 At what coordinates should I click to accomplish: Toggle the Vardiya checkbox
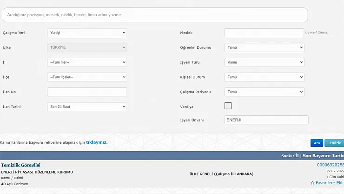point(228,106)
